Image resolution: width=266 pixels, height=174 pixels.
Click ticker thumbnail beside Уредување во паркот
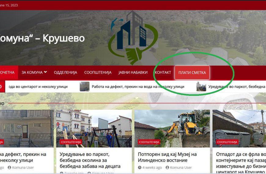pyautogui.click(x=201, y=86)
